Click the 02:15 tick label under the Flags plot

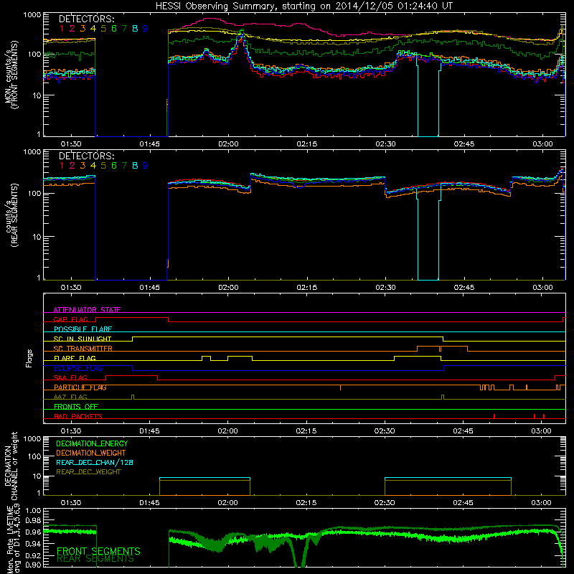306,431
